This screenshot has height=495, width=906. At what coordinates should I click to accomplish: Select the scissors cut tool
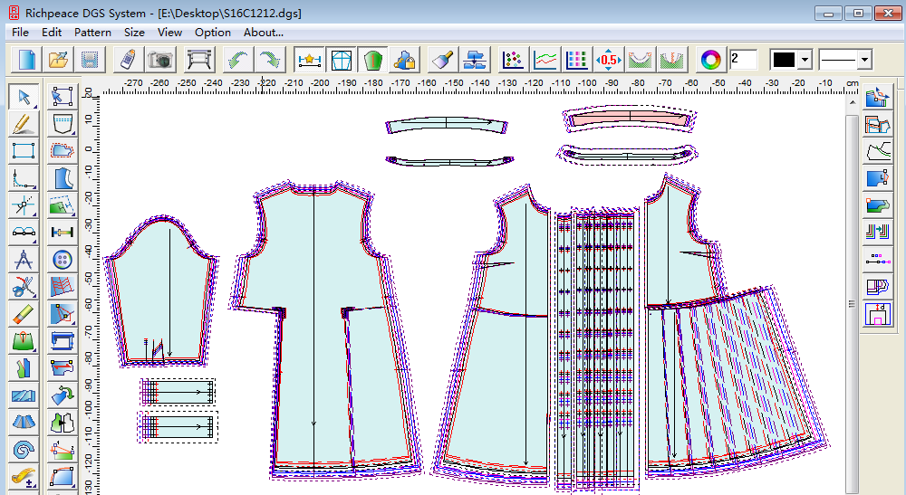[24, 289]
